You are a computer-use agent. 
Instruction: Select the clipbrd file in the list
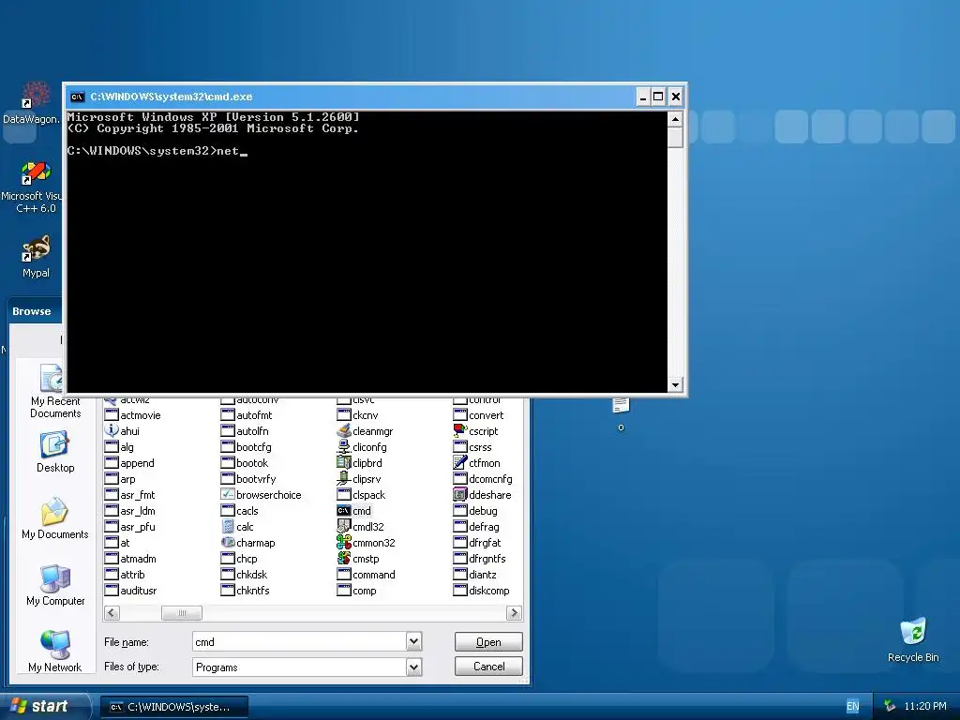359,463
